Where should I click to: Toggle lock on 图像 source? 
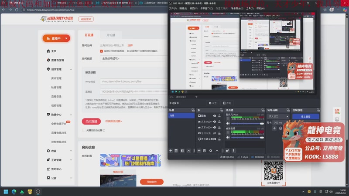pos(219,116)
